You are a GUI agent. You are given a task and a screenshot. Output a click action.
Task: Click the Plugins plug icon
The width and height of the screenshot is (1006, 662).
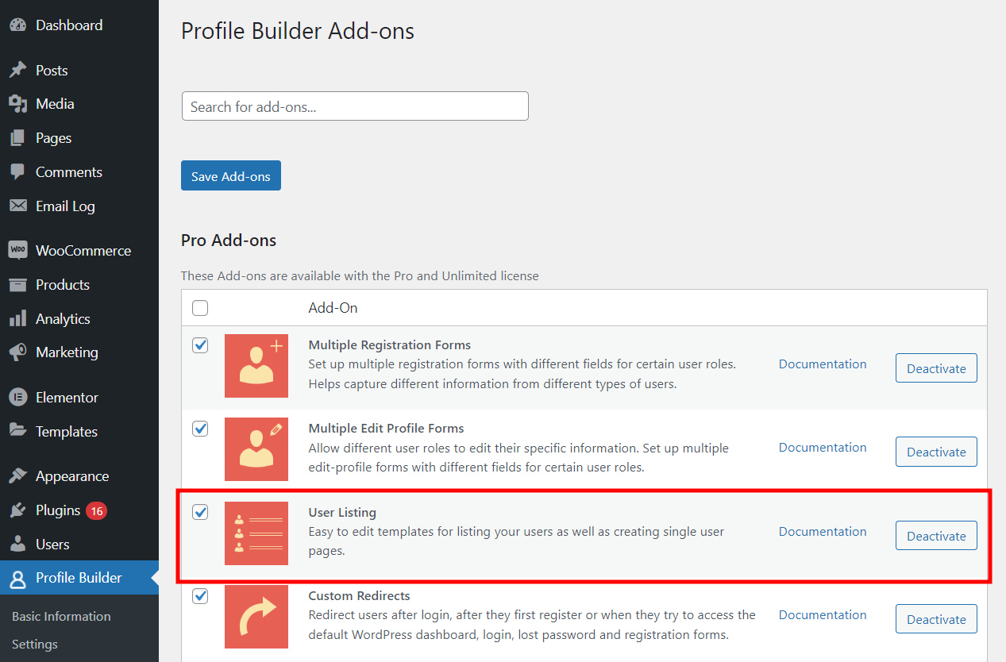tap(17, 510)
